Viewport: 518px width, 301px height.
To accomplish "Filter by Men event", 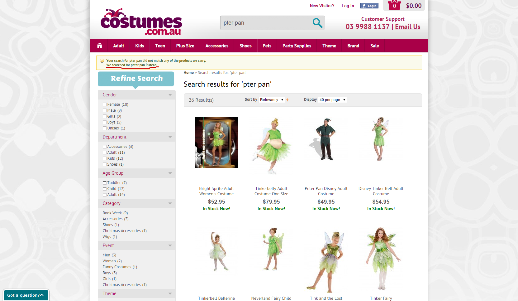I will click(x=109, y=255).
